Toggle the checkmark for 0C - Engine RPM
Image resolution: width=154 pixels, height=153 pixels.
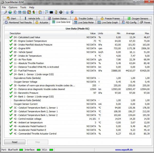point(11,48)
